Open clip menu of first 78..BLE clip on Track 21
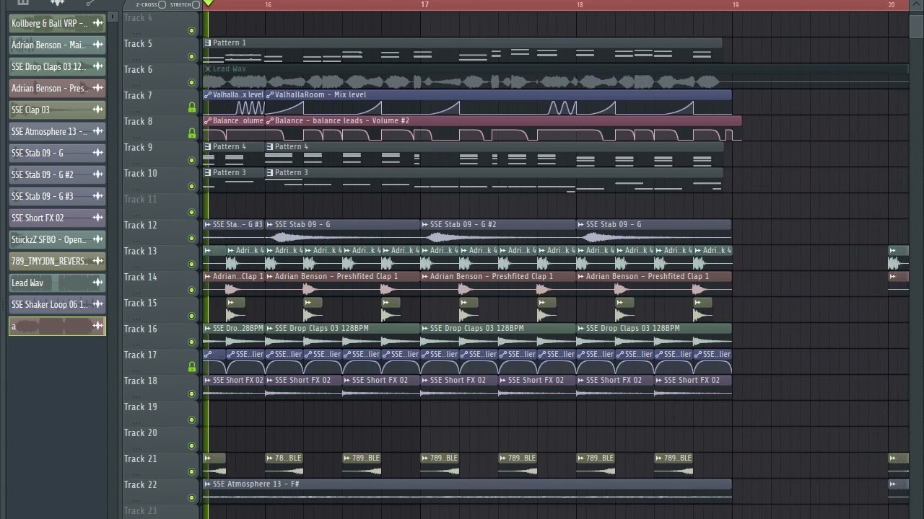The image size is (924, 519). click(x=270, y=458)
